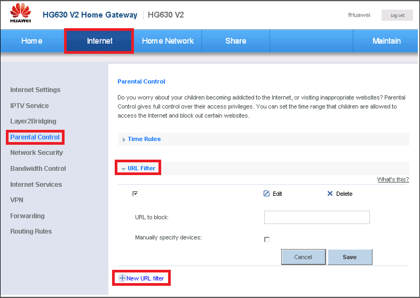Image resolution: width=420 pixels, height=298 pixels.
Task: Select Network Security in sidebar
Action: 37,153
